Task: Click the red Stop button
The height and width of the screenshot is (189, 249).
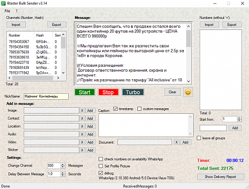Action: click(108, 92)
